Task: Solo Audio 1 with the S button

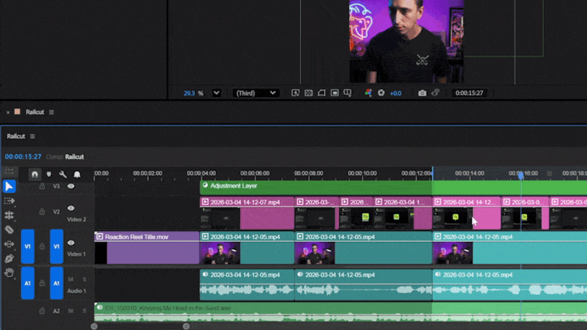Action: (85, 280)
